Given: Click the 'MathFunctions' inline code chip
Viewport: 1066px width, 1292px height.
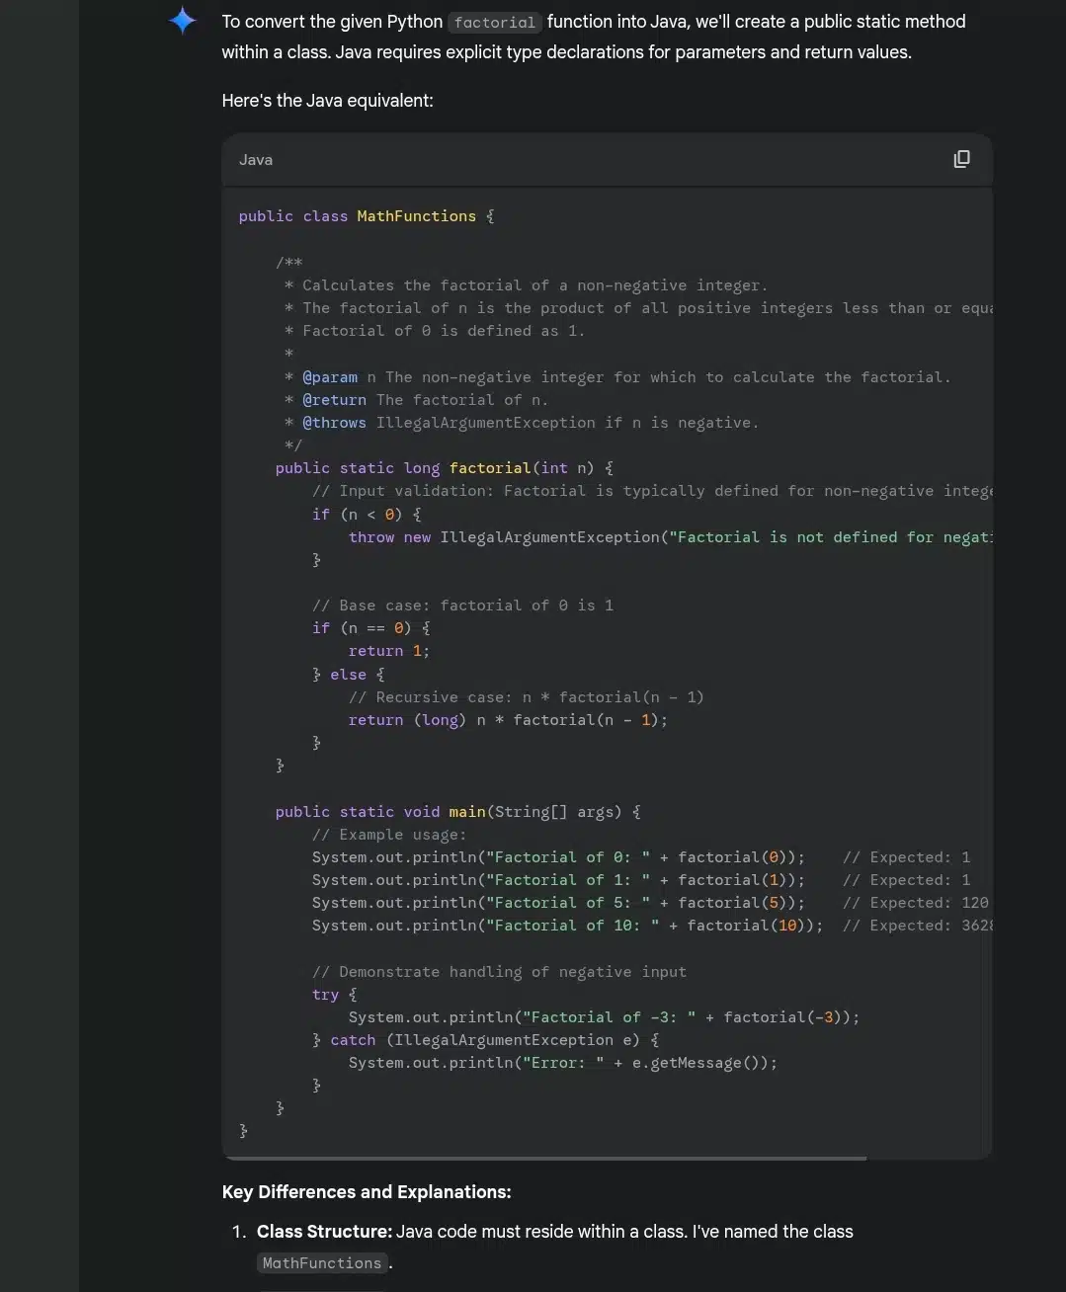Looking at the screenshot, I should [x=322, y=1263].
